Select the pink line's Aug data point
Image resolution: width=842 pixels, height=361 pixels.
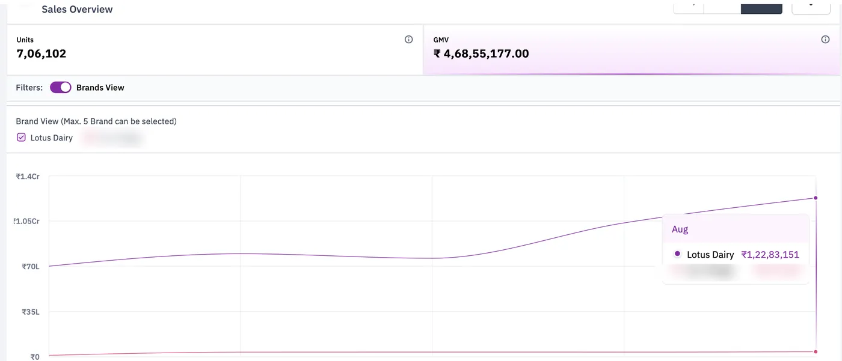(x=816, y=351)
